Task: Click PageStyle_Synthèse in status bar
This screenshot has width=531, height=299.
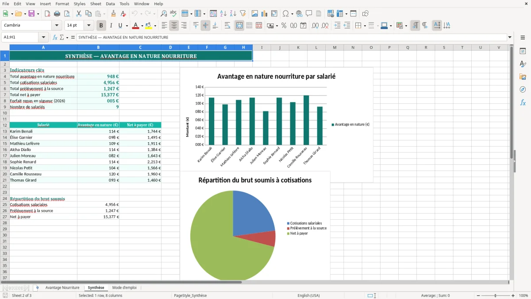Action: (190, 295)
